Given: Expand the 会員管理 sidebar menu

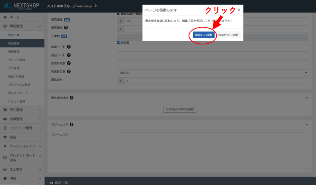Looking at the screenshot, I should click(x=40, y=119).
